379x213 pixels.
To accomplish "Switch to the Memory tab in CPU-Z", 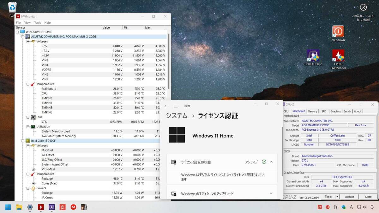I will point(312,111).
